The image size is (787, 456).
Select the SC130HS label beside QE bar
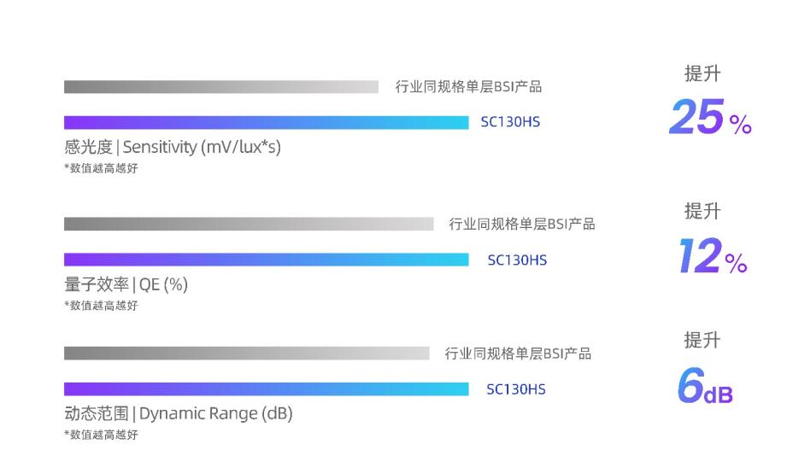518,260
